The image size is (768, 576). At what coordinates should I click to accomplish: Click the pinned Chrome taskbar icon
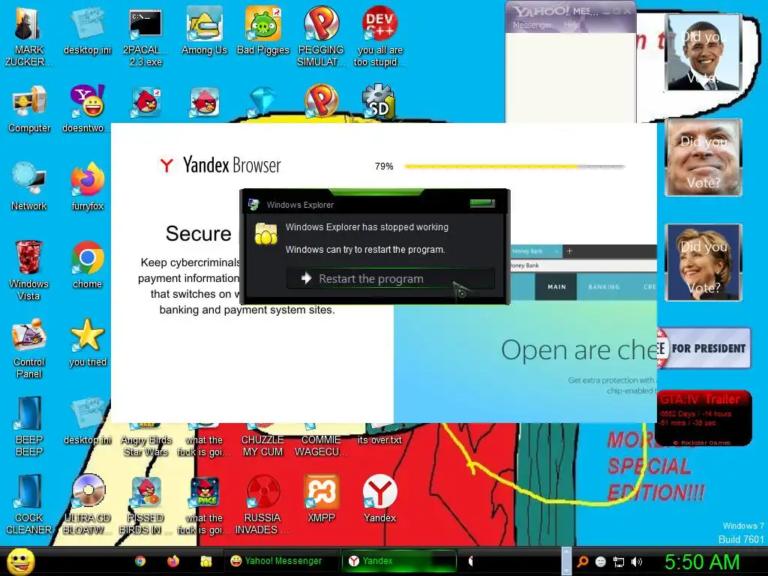pos(140,561)
